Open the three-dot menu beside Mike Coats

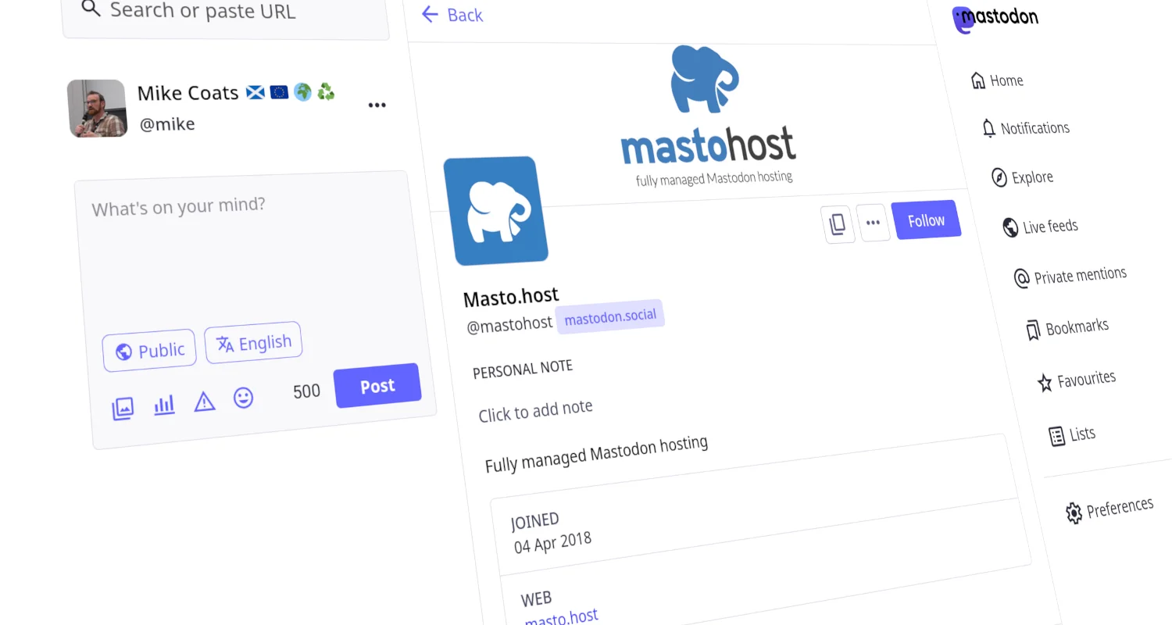pyautogui.click(x=377, y=105)
